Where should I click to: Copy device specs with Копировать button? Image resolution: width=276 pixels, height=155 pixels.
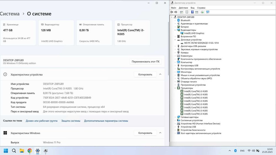145,74
